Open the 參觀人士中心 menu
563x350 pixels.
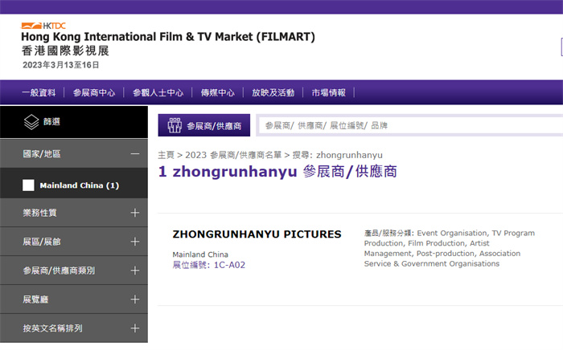(158, 93)
